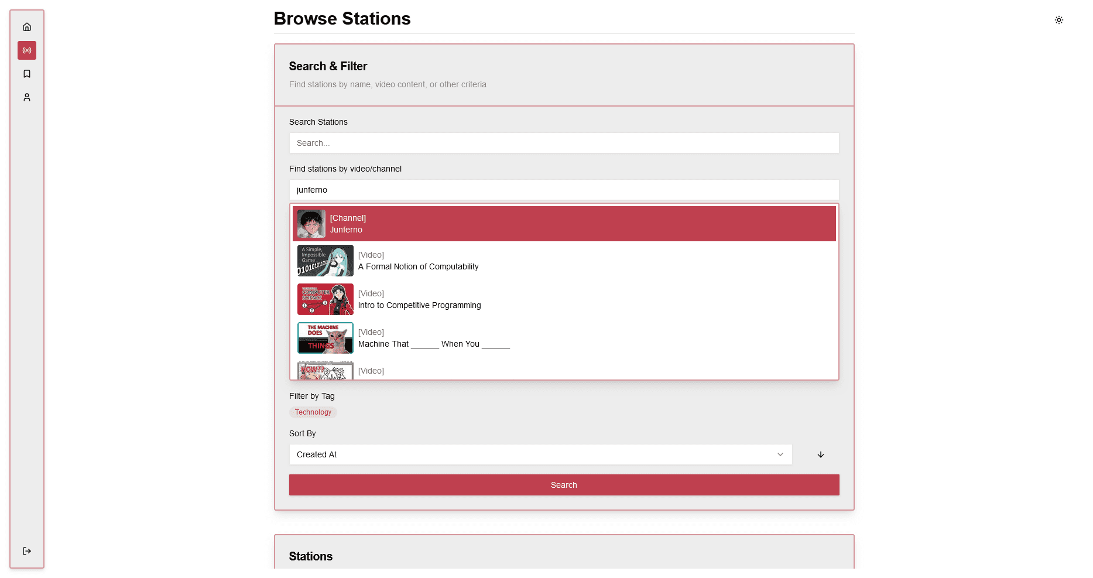Toggle the Technology tag filter
1093x578 pixels.
(313, 412)
